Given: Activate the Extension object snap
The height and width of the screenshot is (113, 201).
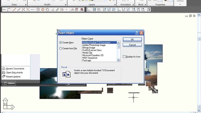Looking at the screenshot, I should point(32,10).
